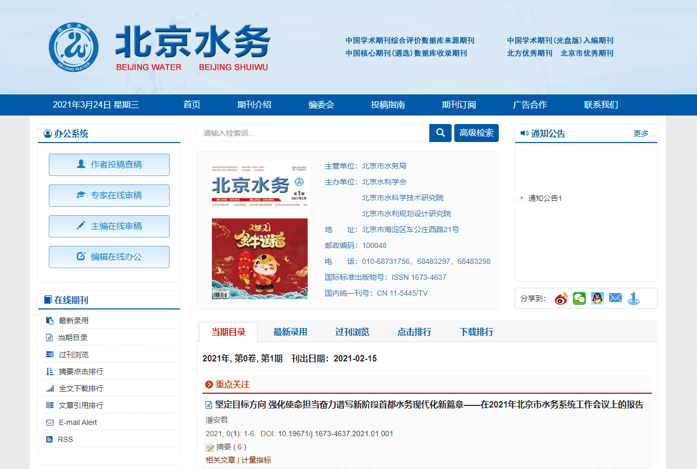This screenshot has width=697, height=469.
Task: Share to WeChat icon
Action: coord(579,298)
